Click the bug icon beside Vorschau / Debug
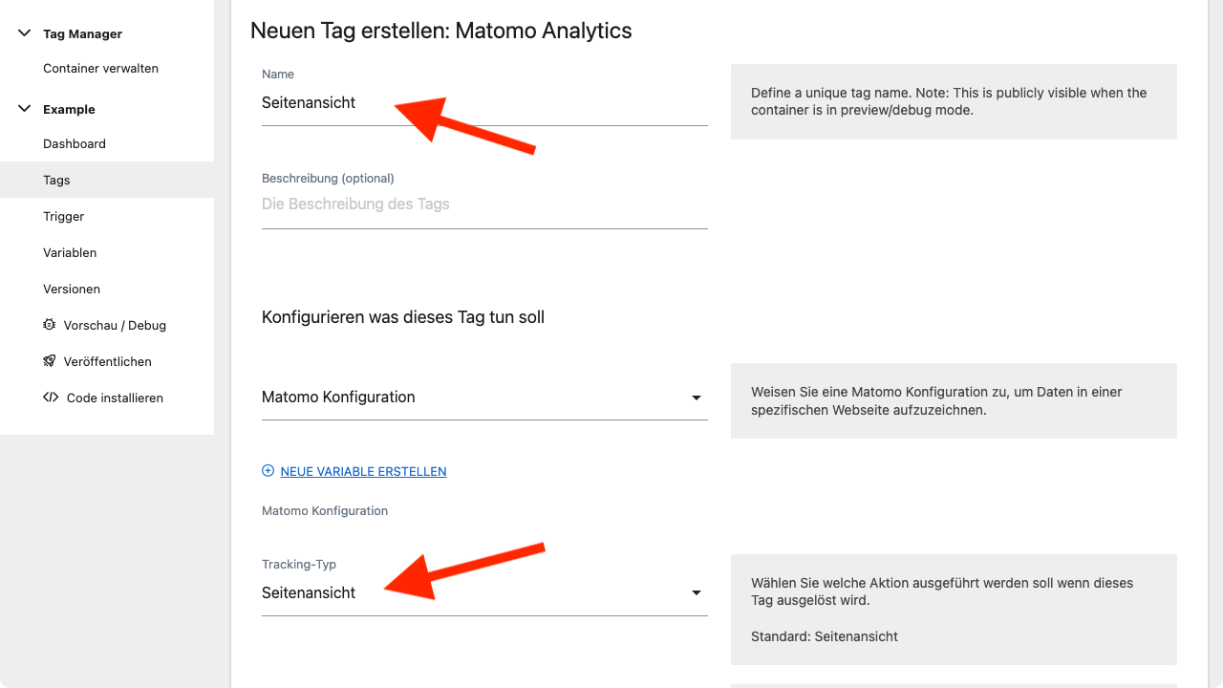The height and width of the screenshot is (688, 1223). click(50, 325)
